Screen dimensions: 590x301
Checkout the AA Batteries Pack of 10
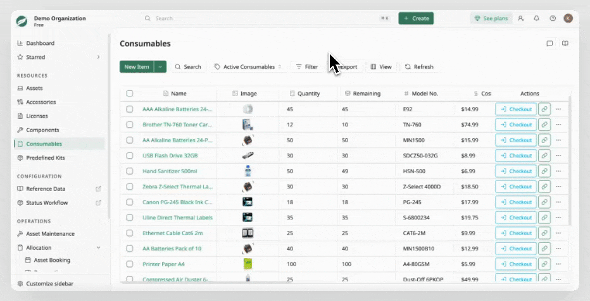coord(516,249)
